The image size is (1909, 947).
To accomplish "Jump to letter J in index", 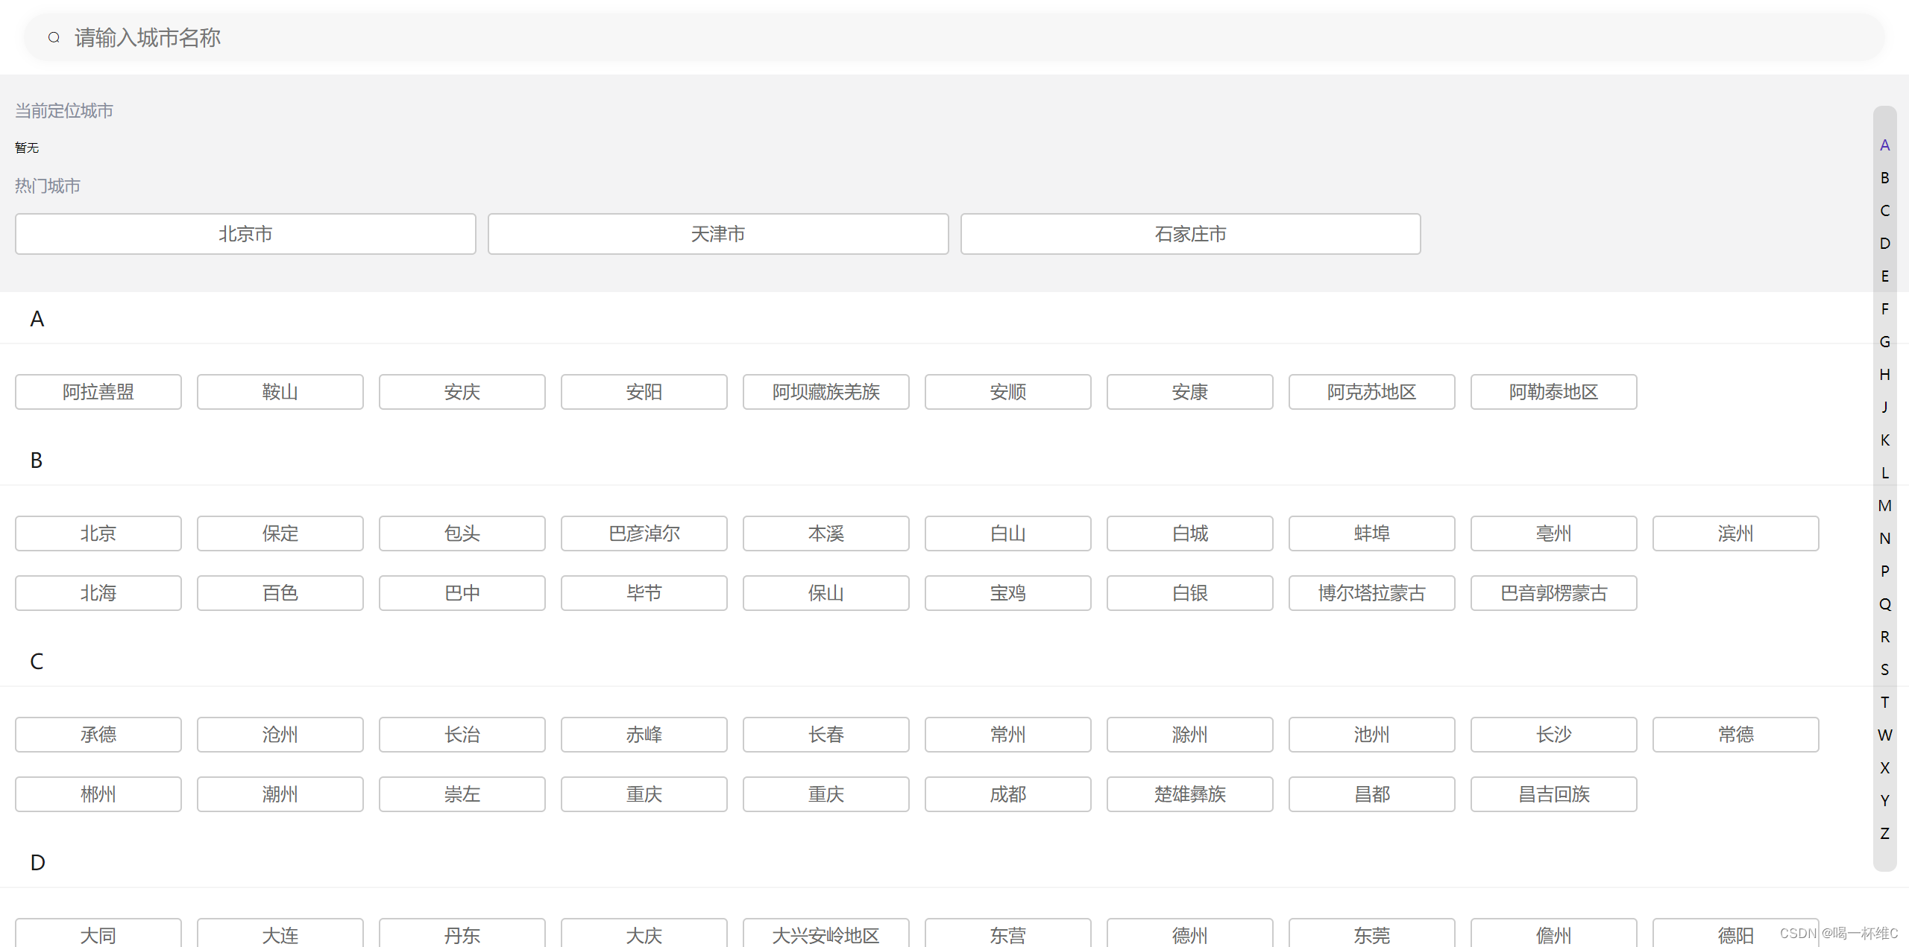I will (1884, 408).
